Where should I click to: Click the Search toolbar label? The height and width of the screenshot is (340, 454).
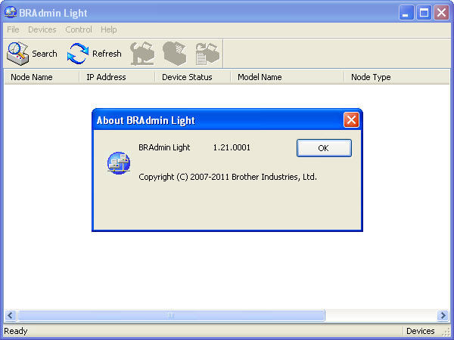(45, 54)
